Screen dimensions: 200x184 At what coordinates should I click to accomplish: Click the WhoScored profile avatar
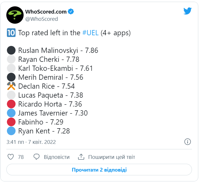point(15,15)
